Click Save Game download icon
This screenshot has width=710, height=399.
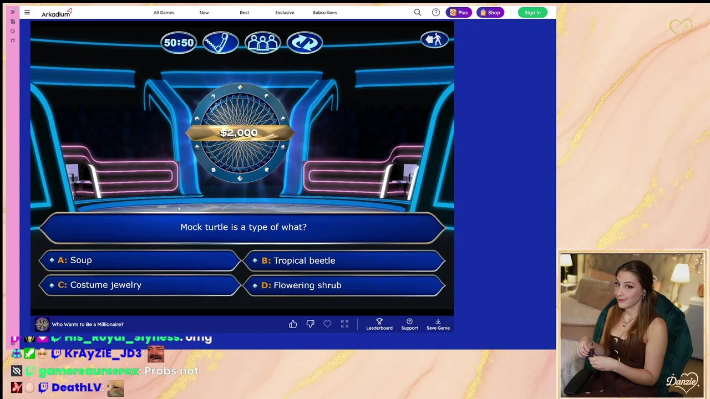click(x=438, y=324)
